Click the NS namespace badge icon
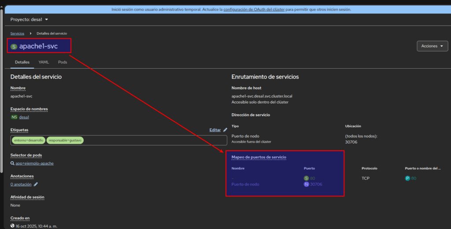 (x=14, y=117)
